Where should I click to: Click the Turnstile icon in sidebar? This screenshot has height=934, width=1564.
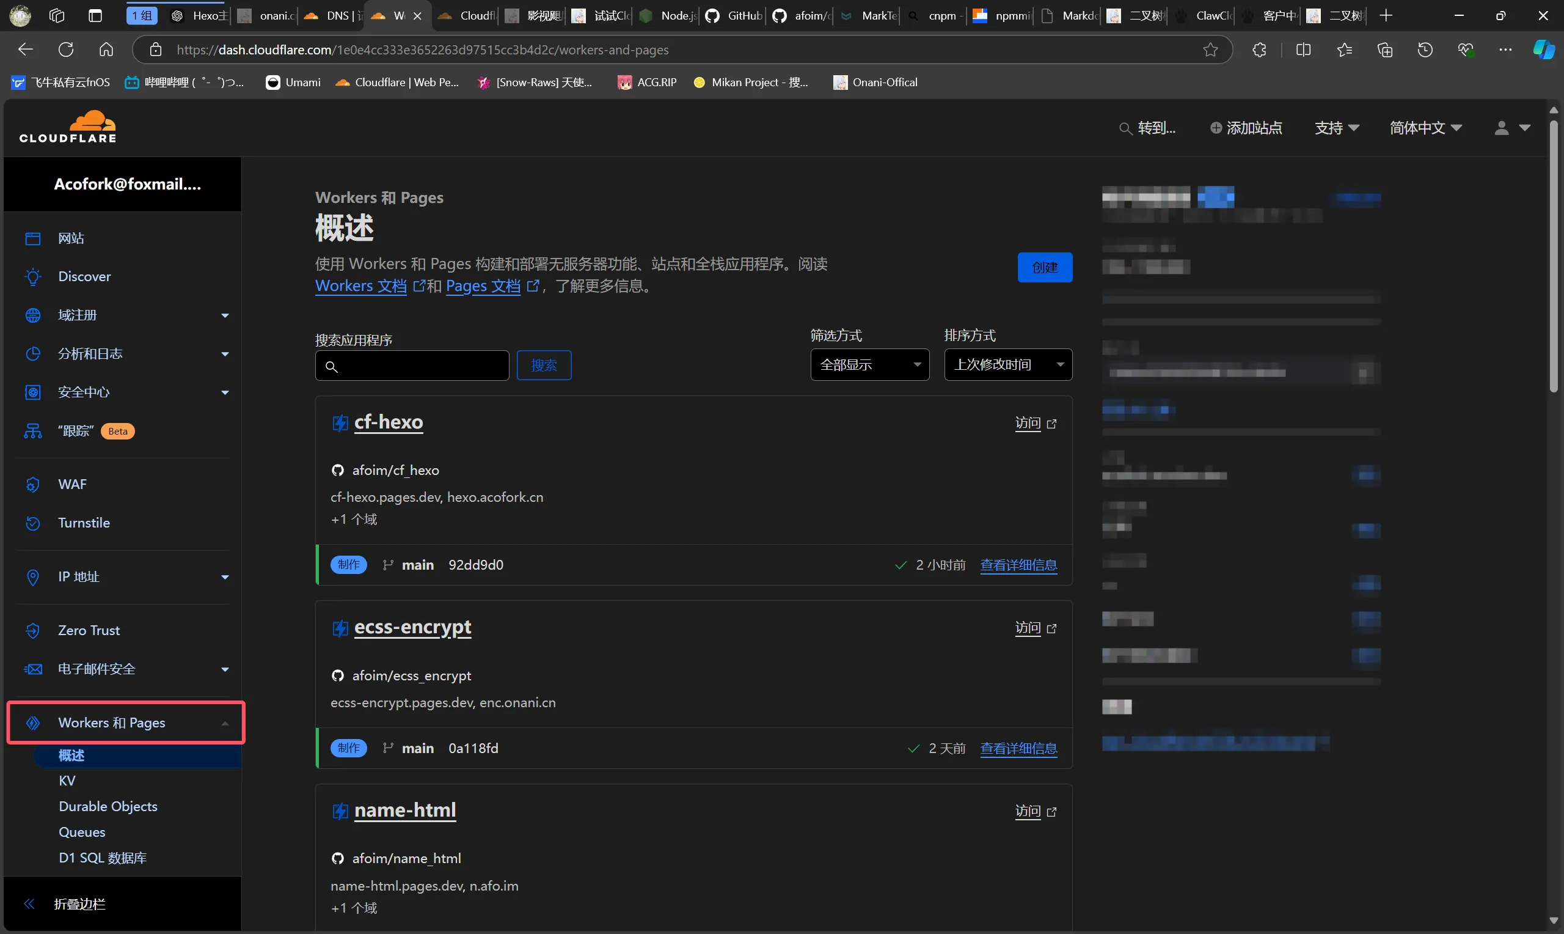click(33, 523)
